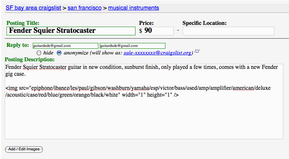Click the first Reply to email field
This screenshot has width=289, height=159.
[x=66, y=45]
